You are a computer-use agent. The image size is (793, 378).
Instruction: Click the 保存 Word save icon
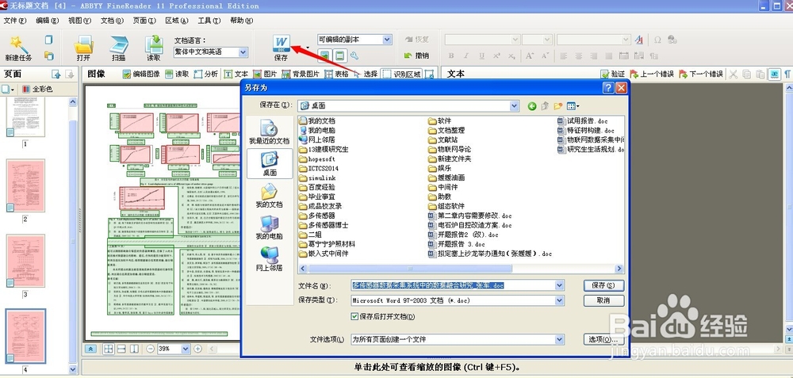click(x=282, y=43)
